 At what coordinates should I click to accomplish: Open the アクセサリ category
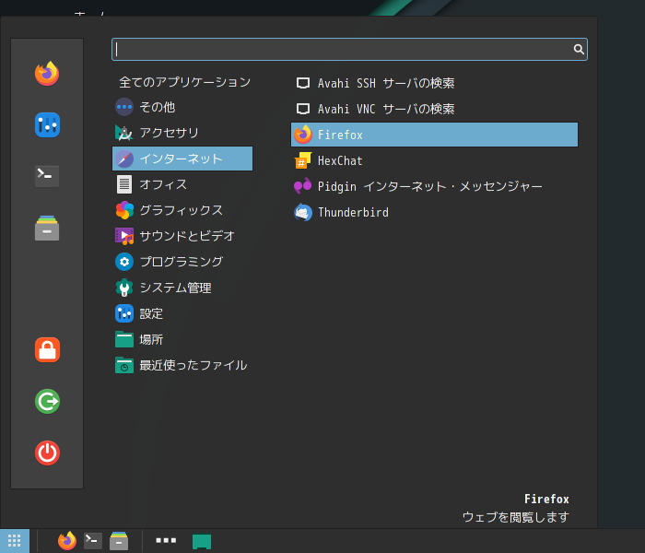[x=182, y=133]
